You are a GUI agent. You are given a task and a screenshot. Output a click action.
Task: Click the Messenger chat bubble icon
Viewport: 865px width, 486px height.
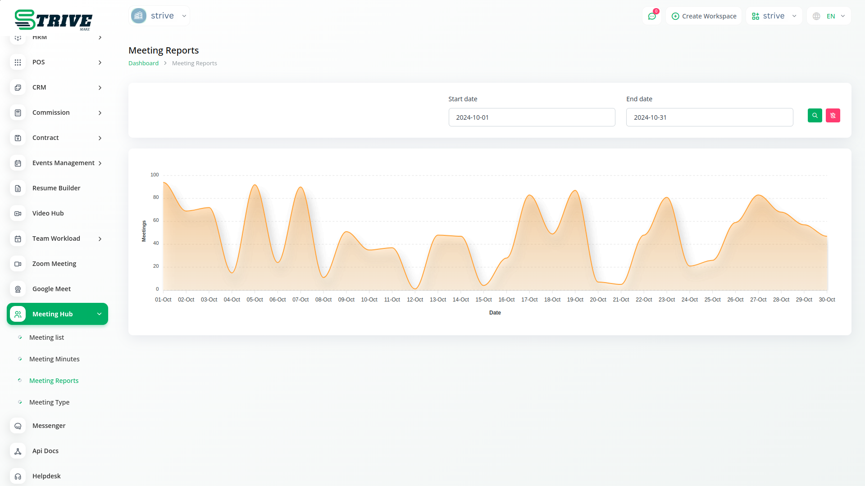[18, 426]
